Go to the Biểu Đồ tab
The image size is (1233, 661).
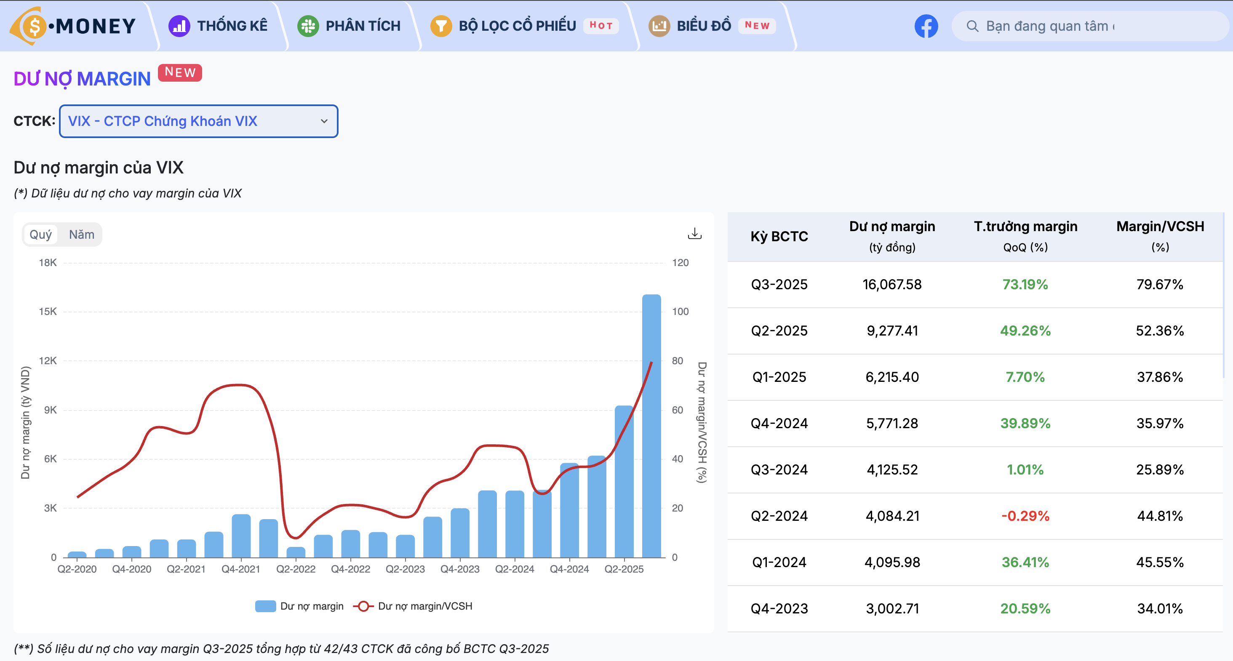704,26
